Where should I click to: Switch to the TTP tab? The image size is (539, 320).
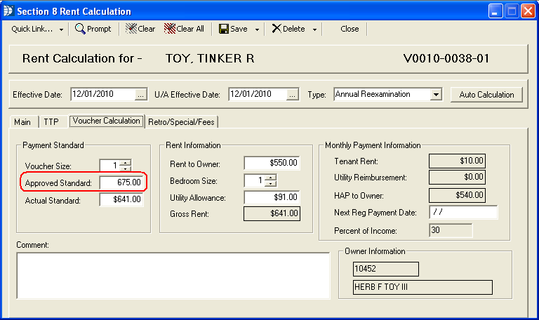coord(51,122)
